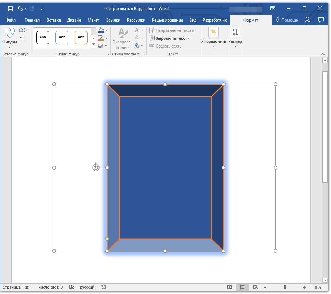Viewport: 331px width, 294px height.
Task: Click the Undo arrow icon
Action: coord(20,9)
